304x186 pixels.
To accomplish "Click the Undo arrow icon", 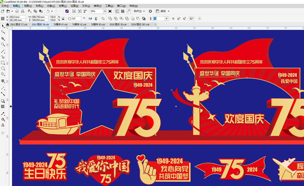I will [48, 11].
